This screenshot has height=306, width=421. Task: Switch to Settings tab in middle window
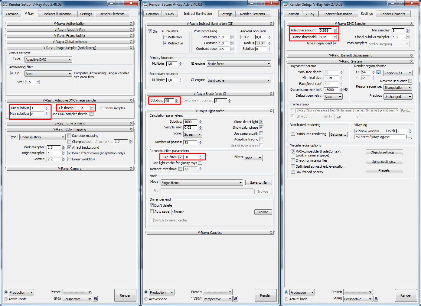226,14
